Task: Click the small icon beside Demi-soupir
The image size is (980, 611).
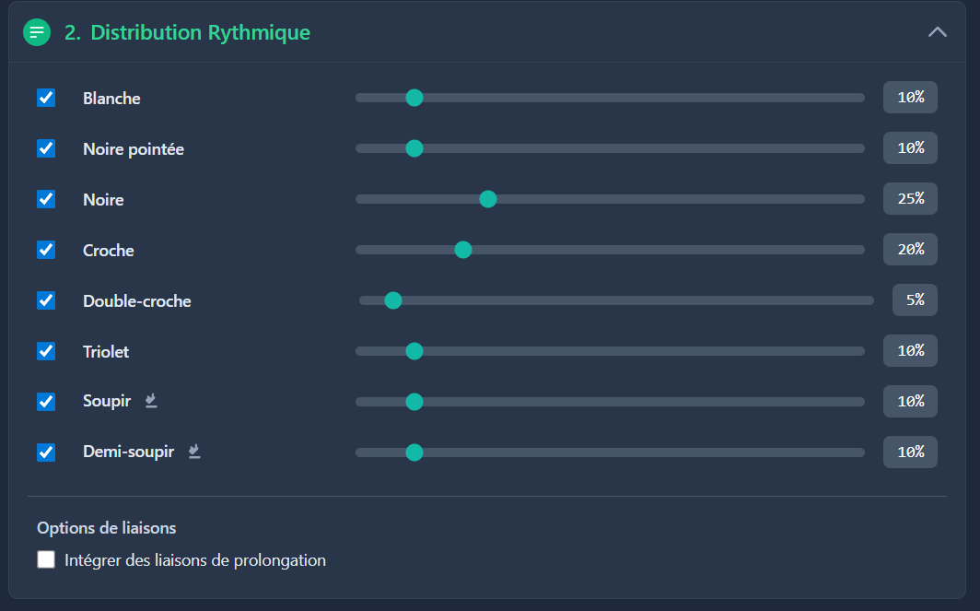Action: 193,452
